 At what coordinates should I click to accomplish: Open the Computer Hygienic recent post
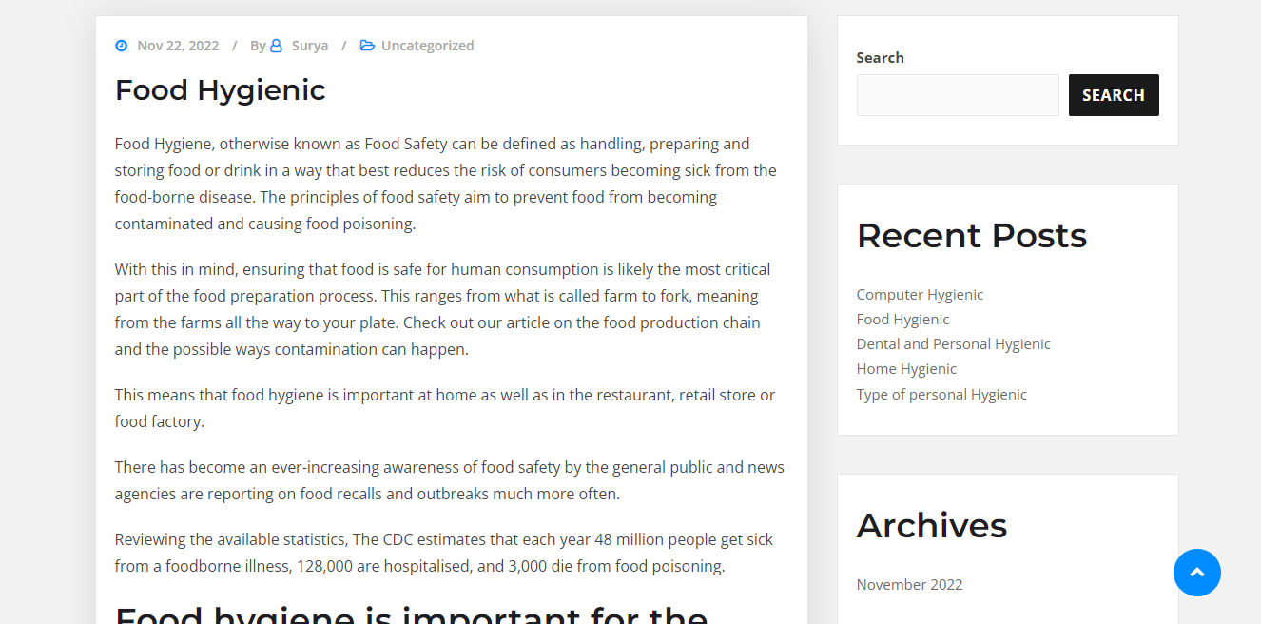pyautogui.click(x=920, y=294)
